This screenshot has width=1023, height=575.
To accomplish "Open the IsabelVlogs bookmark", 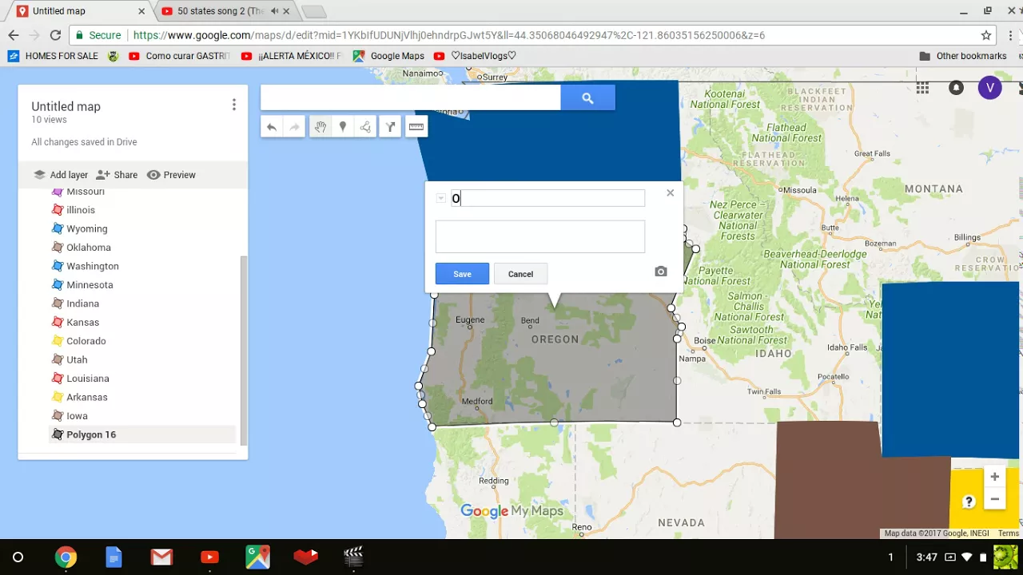I will click(476, 56).
